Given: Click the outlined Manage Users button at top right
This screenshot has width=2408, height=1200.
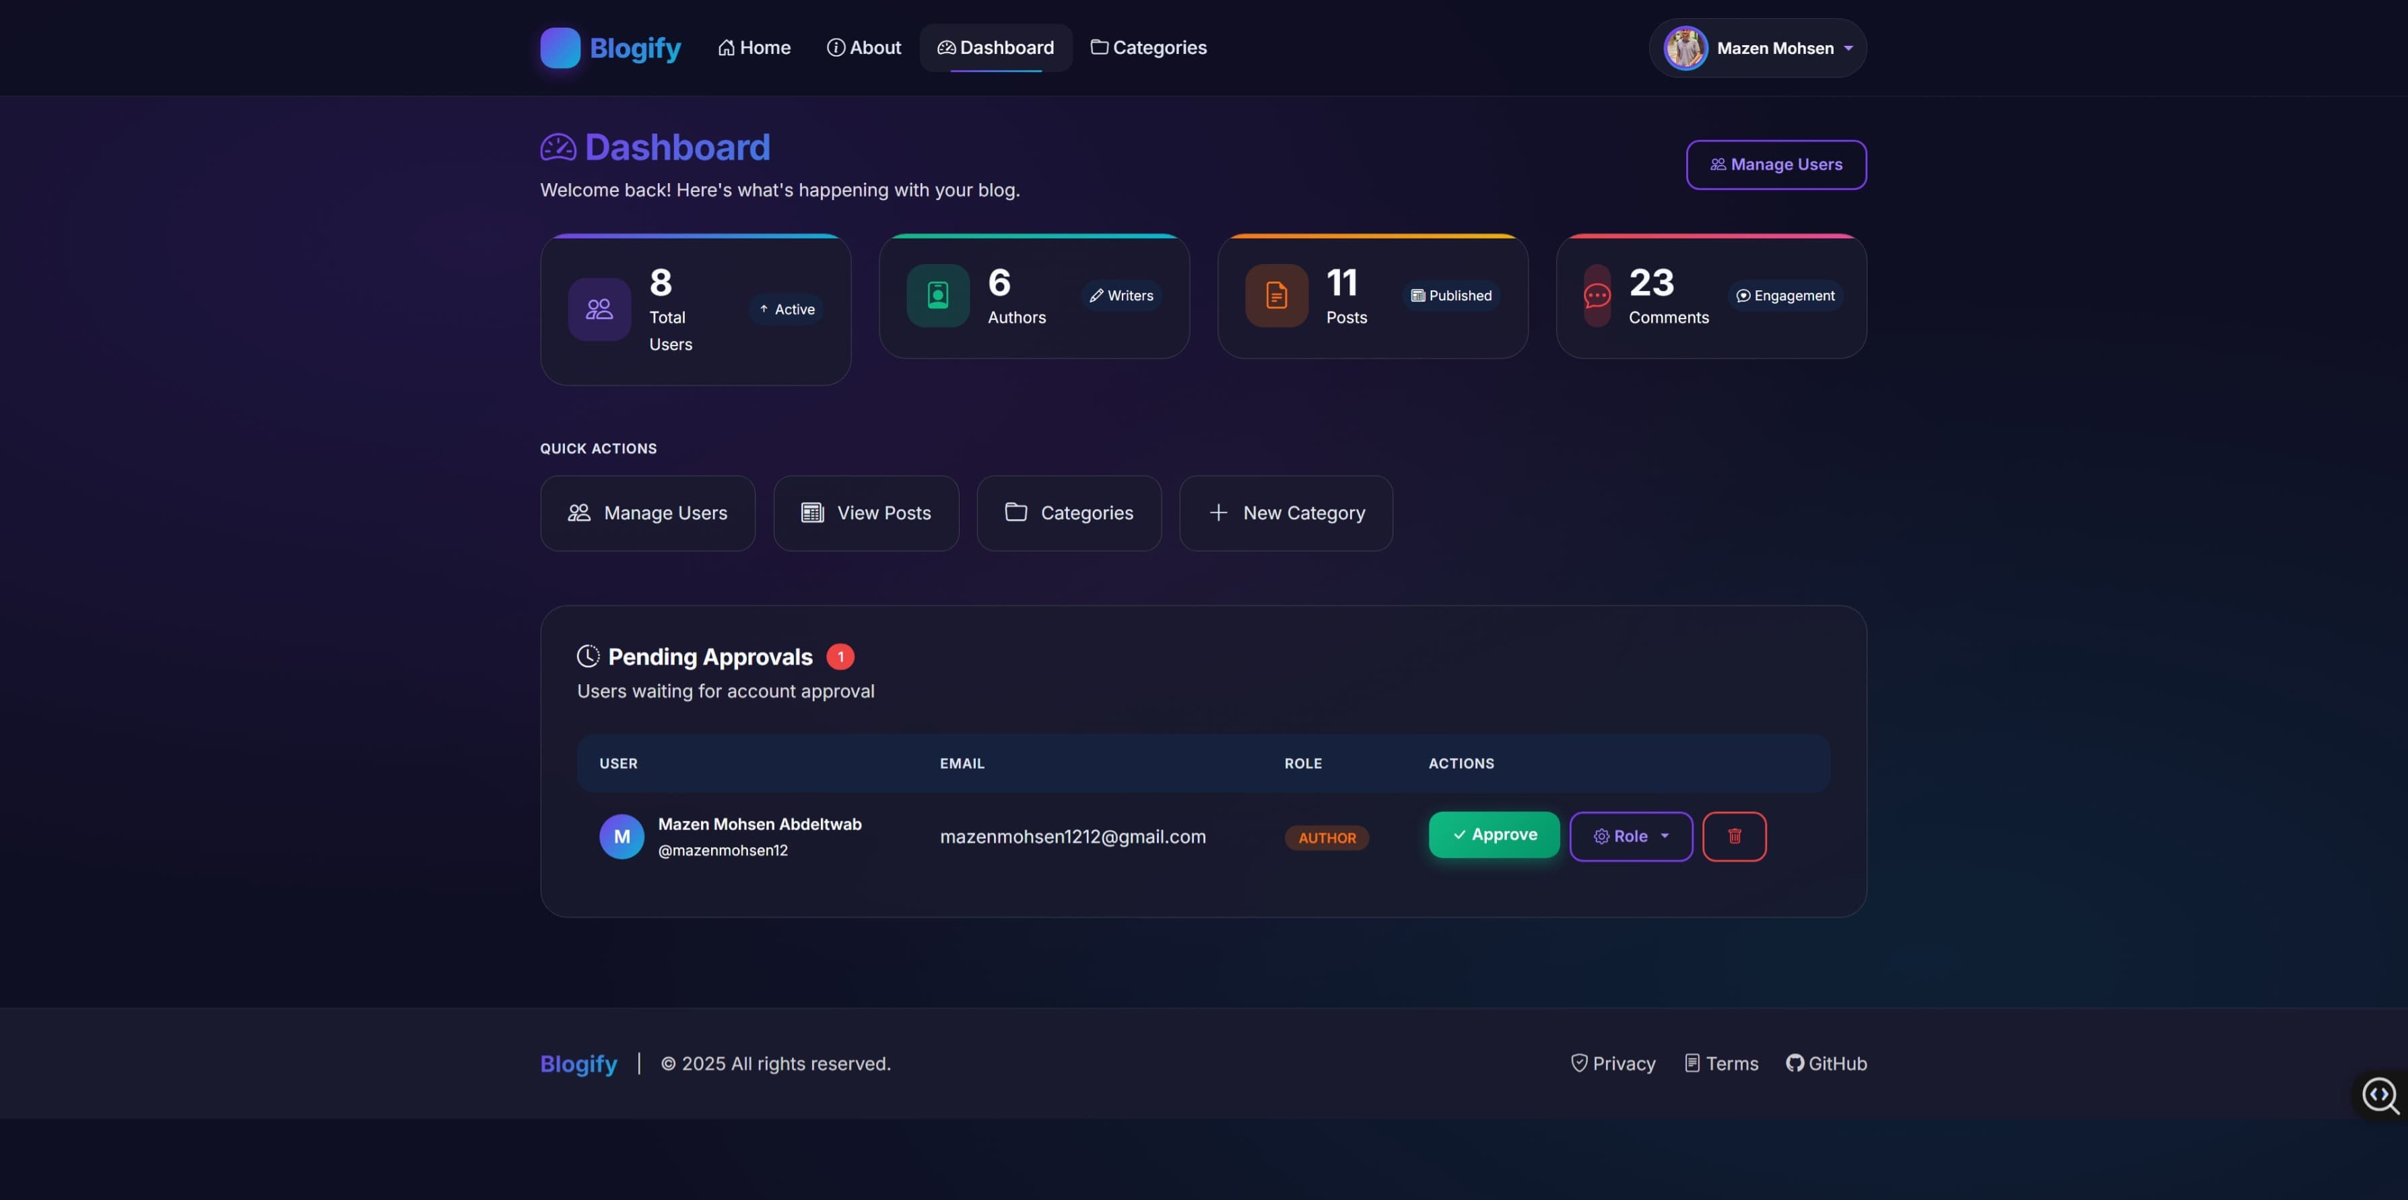Looking at the screenshot, I should click(1776, 164).
